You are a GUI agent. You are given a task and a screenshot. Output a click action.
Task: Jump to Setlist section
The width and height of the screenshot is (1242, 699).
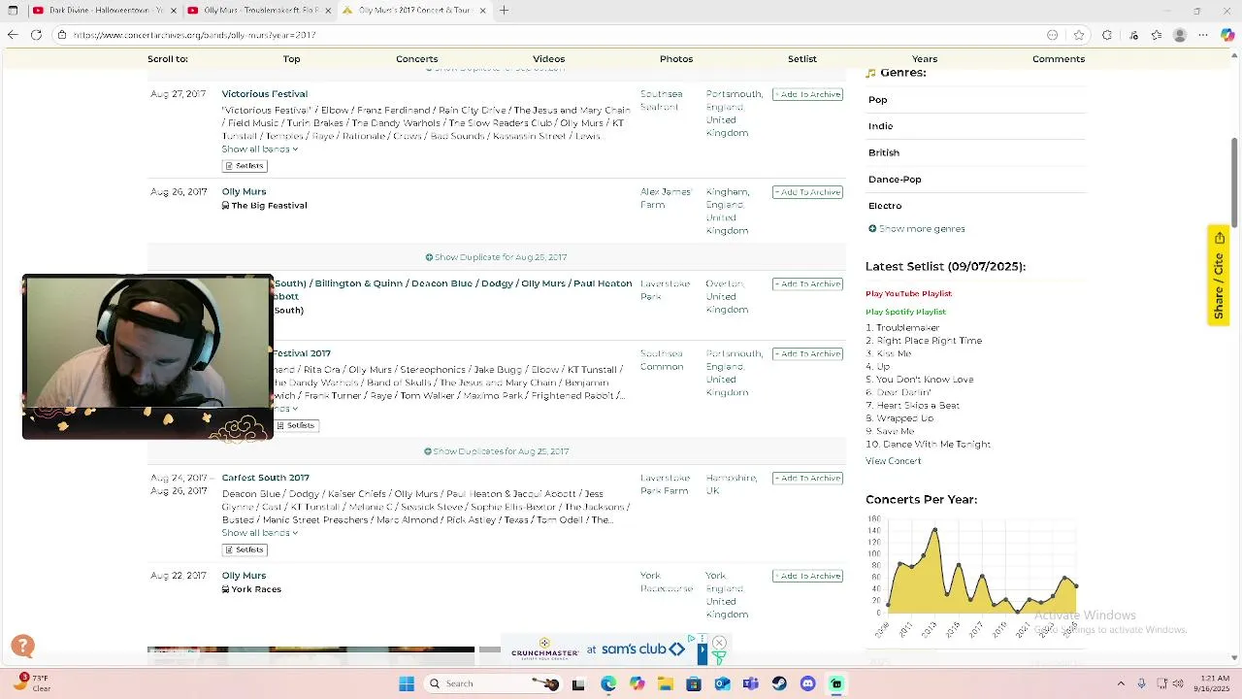tap(802, 59)
